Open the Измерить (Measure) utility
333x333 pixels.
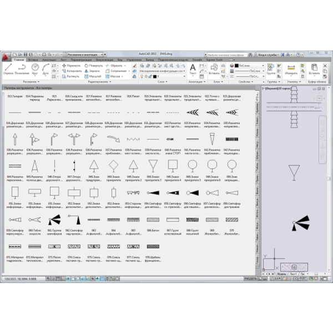pyautogui.click(x=291, y=69)
